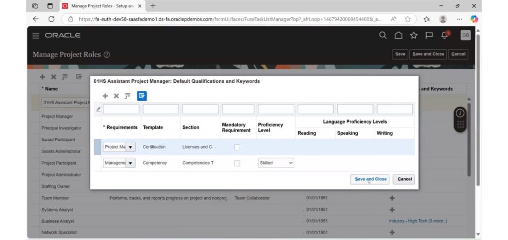Click Save and Close in the dialog

click(370, 179)
